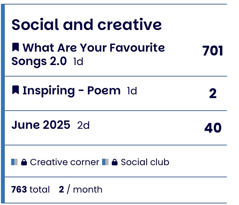Click the 701 replies count
The image size is (239, 205).
tap(213, 51)
